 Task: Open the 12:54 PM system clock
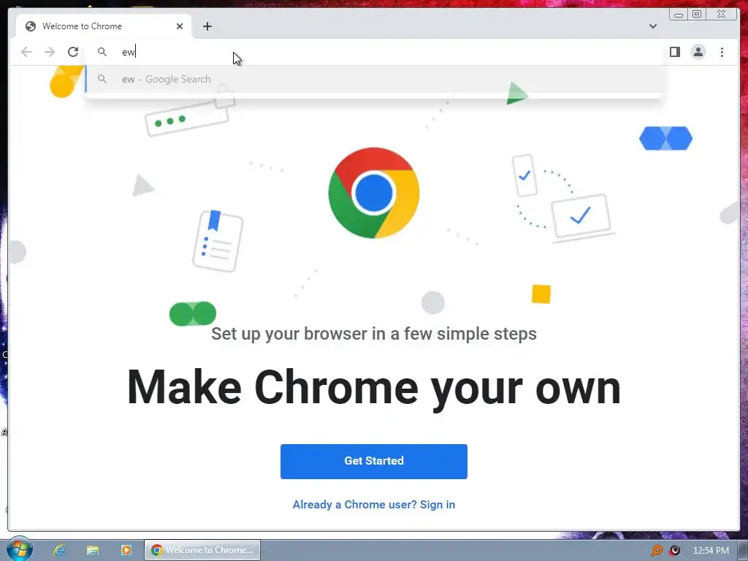pyautogui.click(x=711, y=551)
